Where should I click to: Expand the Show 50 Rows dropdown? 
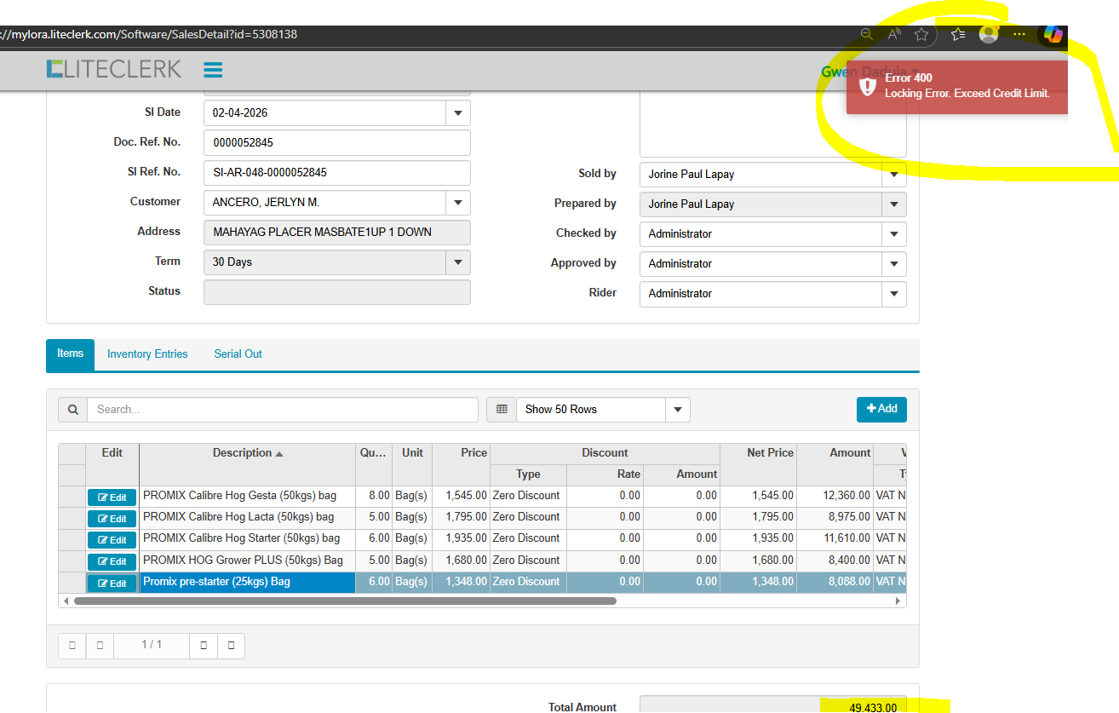pos(677,410)
